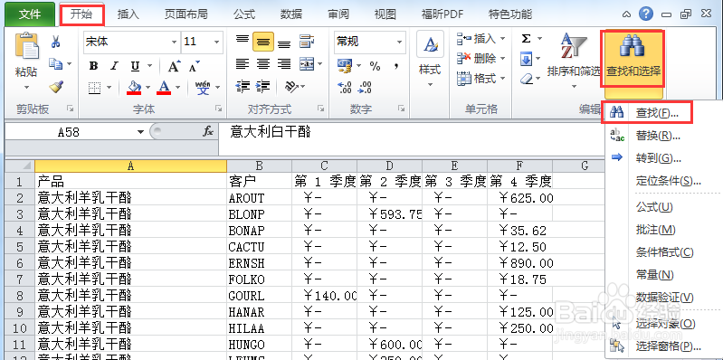
Task: Apply the fill color paint bucket
Action: coord(134,87)
